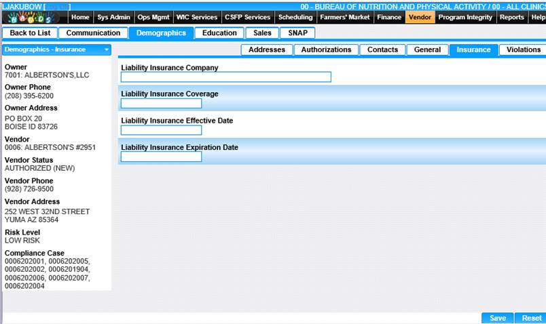Open the WIC Services menu
Screen dimensions: 546x324
[x=197, y=17]
